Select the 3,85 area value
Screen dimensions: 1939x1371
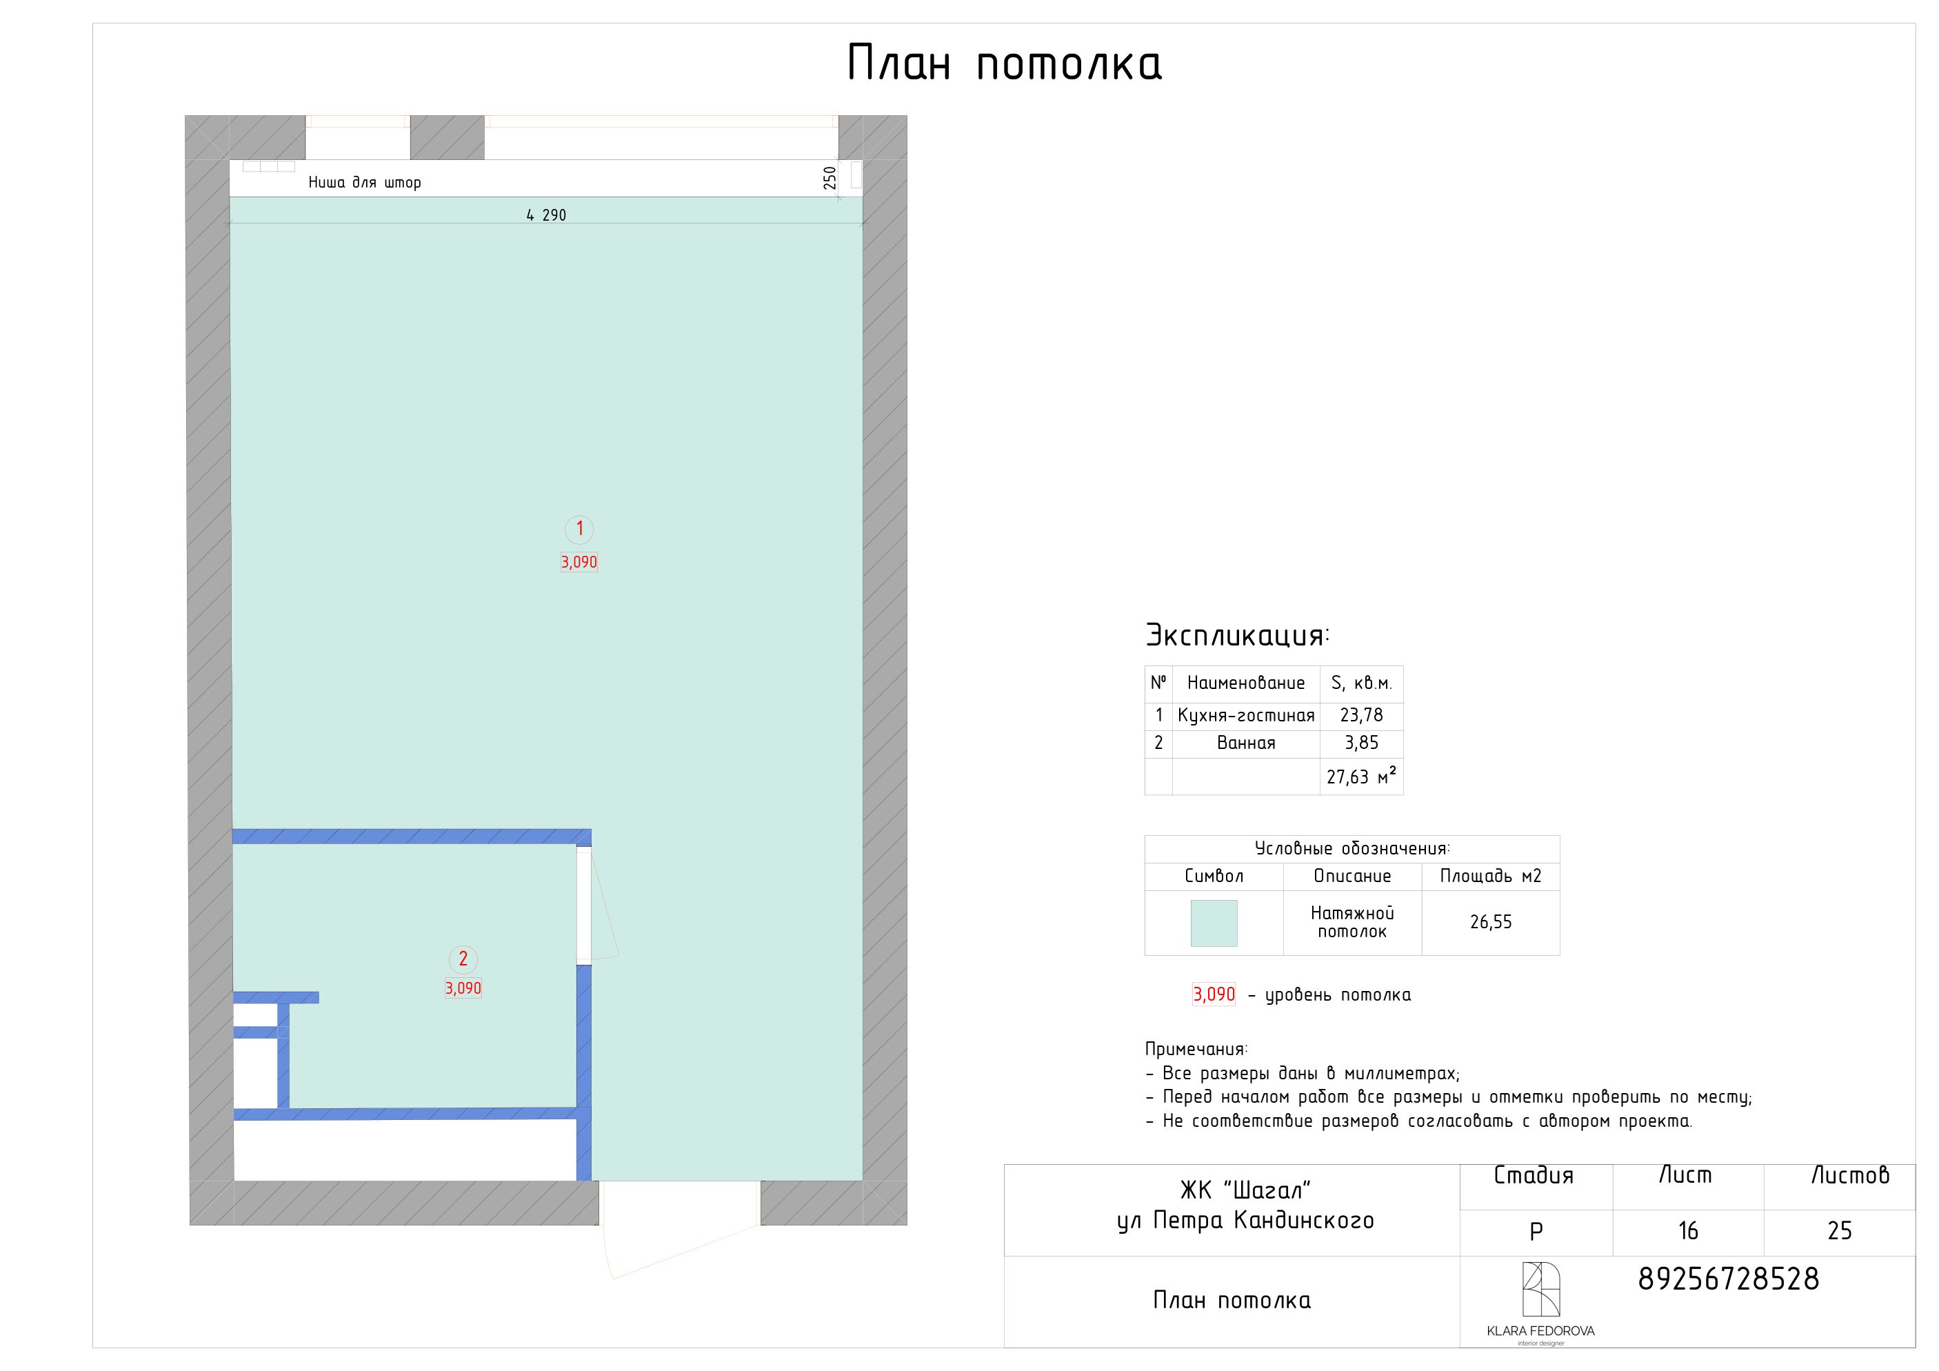(1361, 743)
